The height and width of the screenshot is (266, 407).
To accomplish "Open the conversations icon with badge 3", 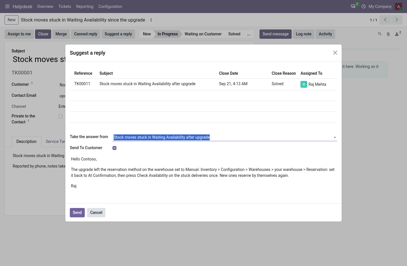I will [x=353, y=6].
